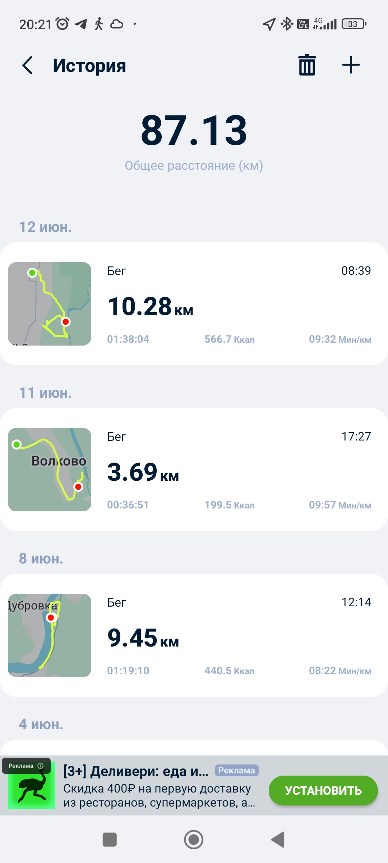Image resolution: width=388 pixels, height=863 pixels.
Task: Tap the battery indicator in status bar
Action: point(354,24)
